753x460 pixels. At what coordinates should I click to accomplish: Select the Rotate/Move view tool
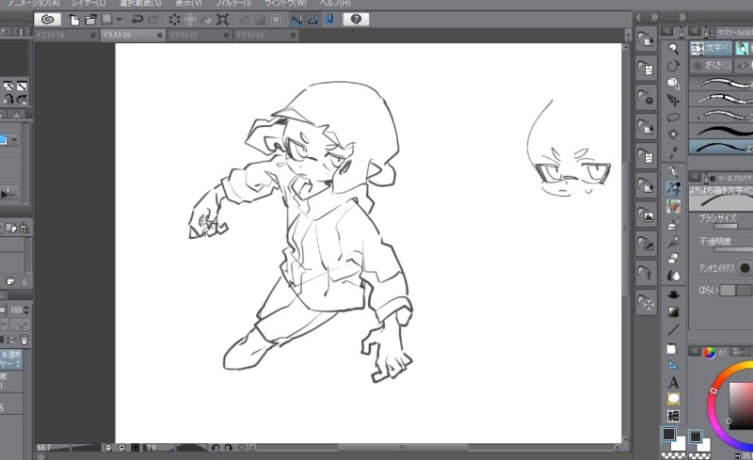673,66
